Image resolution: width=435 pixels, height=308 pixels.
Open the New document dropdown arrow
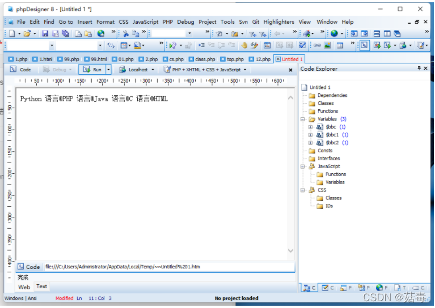(x=19, y=34)
